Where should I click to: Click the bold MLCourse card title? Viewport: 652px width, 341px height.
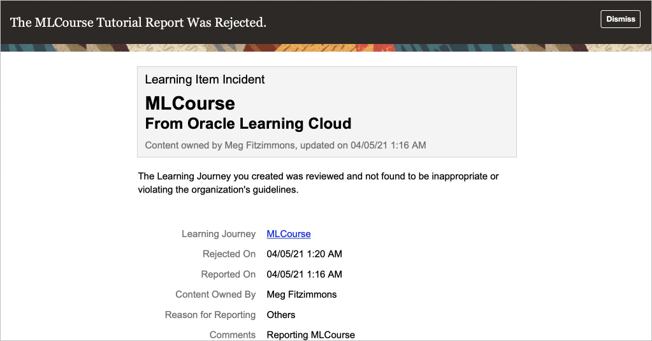tap(190, 103)
